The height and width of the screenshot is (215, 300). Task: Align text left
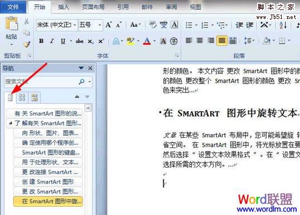[x=189, y=40]
